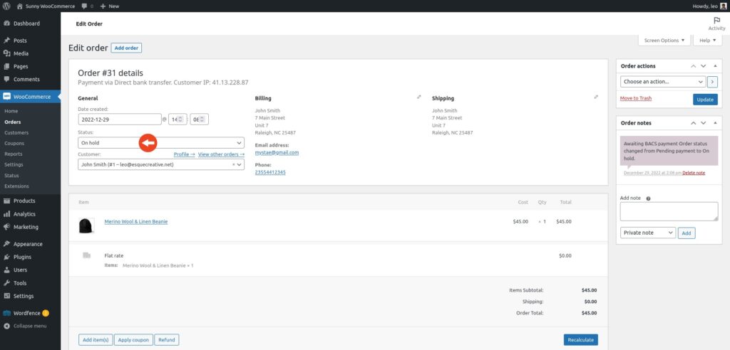Click the Delete note link
This screenshot has height=350, width=730.
click(694, 172)
